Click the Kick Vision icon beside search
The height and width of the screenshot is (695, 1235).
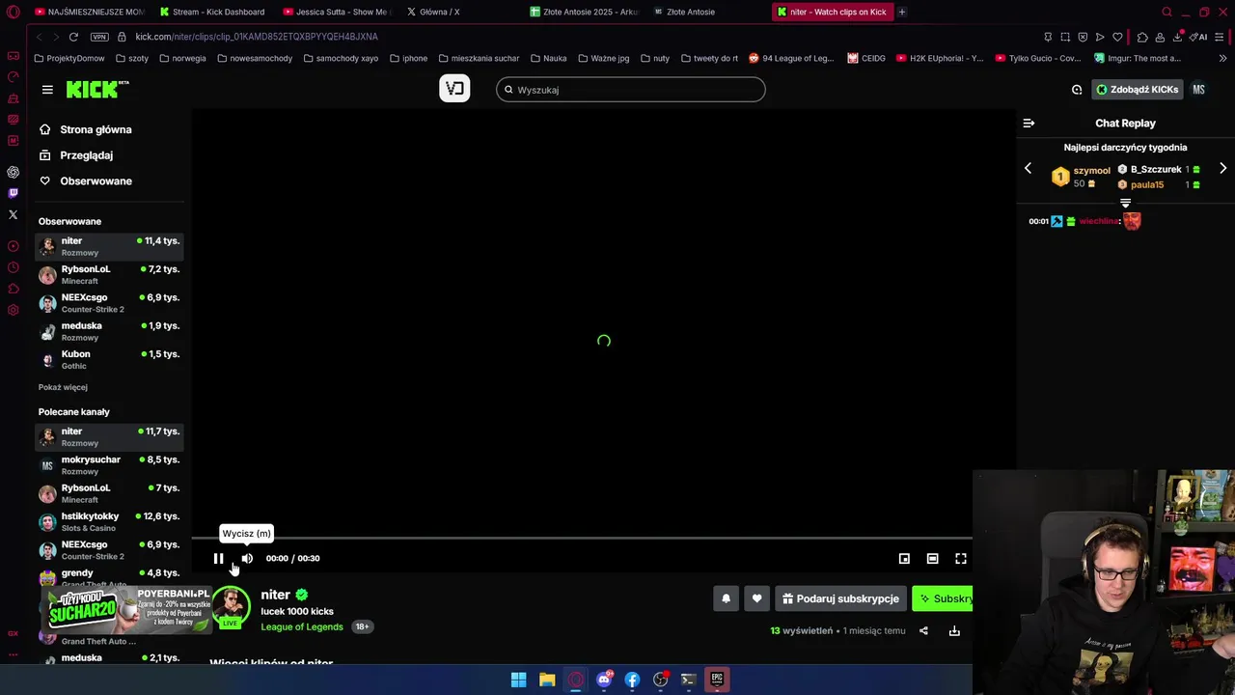pos(454,89)
